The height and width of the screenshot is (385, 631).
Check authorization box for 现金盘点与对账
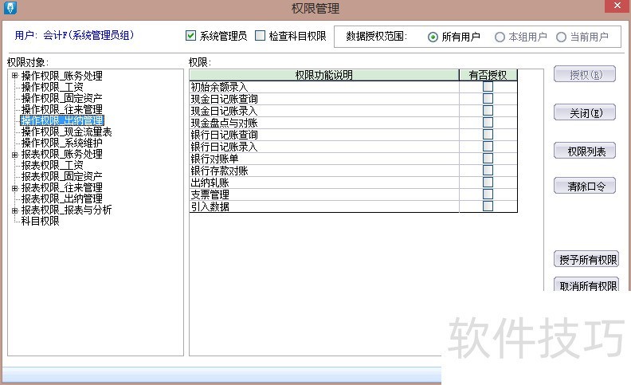[x=488, y=123]
